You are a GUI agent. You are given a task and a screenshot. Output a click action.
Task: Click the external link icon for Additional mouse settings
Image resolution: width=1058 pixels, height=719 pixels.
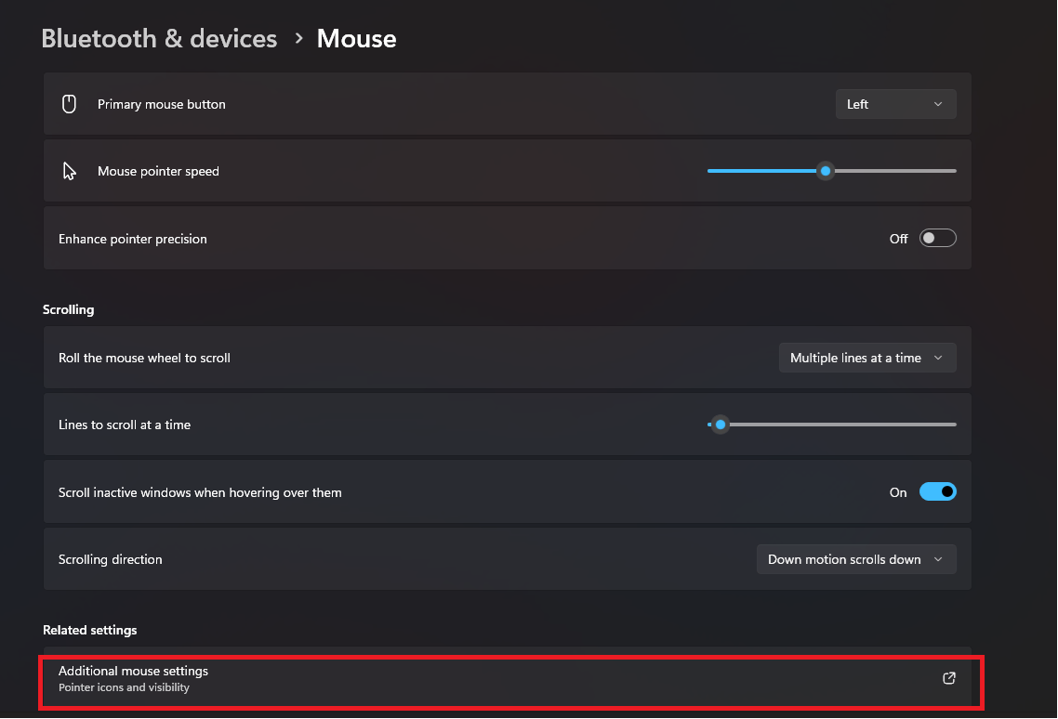tap(948, 678)
